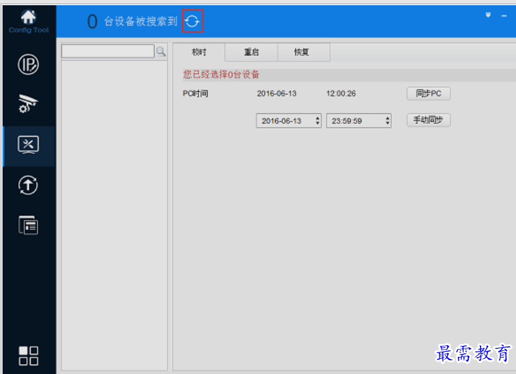
Task: Click the PC时间 label
Action: coord(195,94)
